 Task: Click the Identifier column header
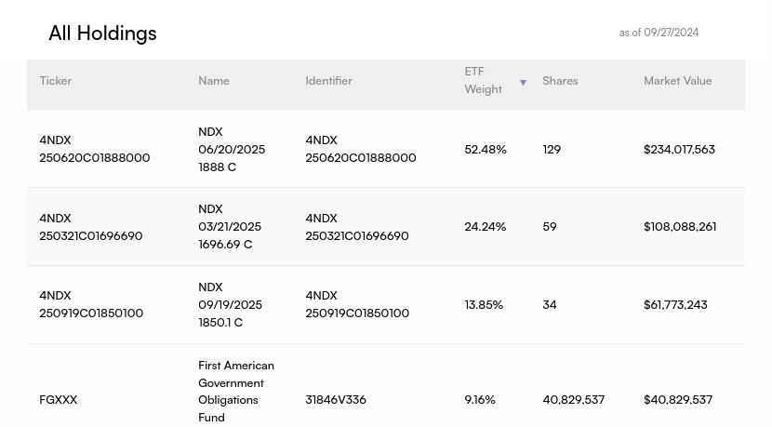pyautogui.click(x=328, y=81)
